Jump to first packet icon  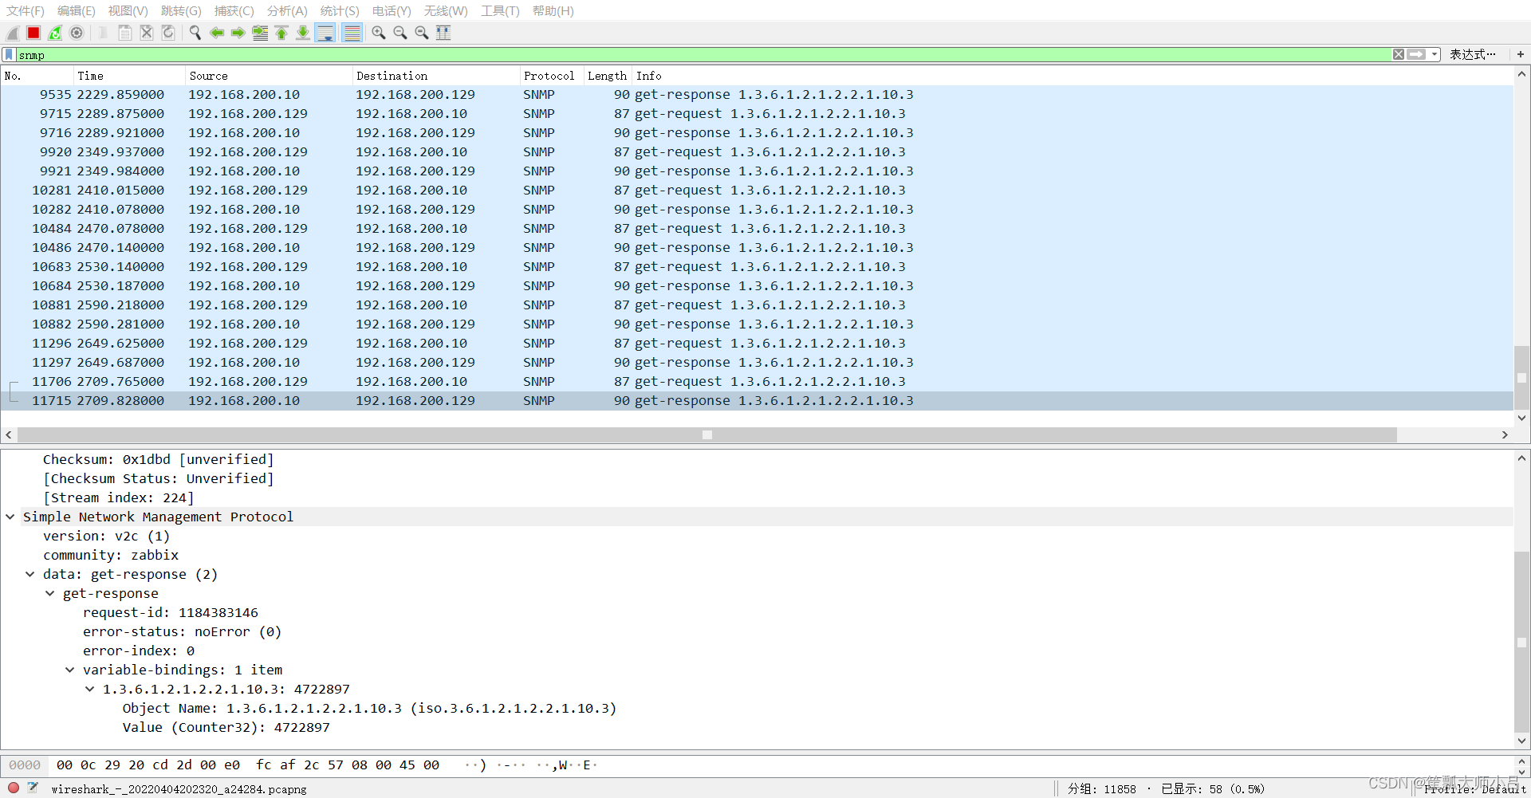point(281,33)
